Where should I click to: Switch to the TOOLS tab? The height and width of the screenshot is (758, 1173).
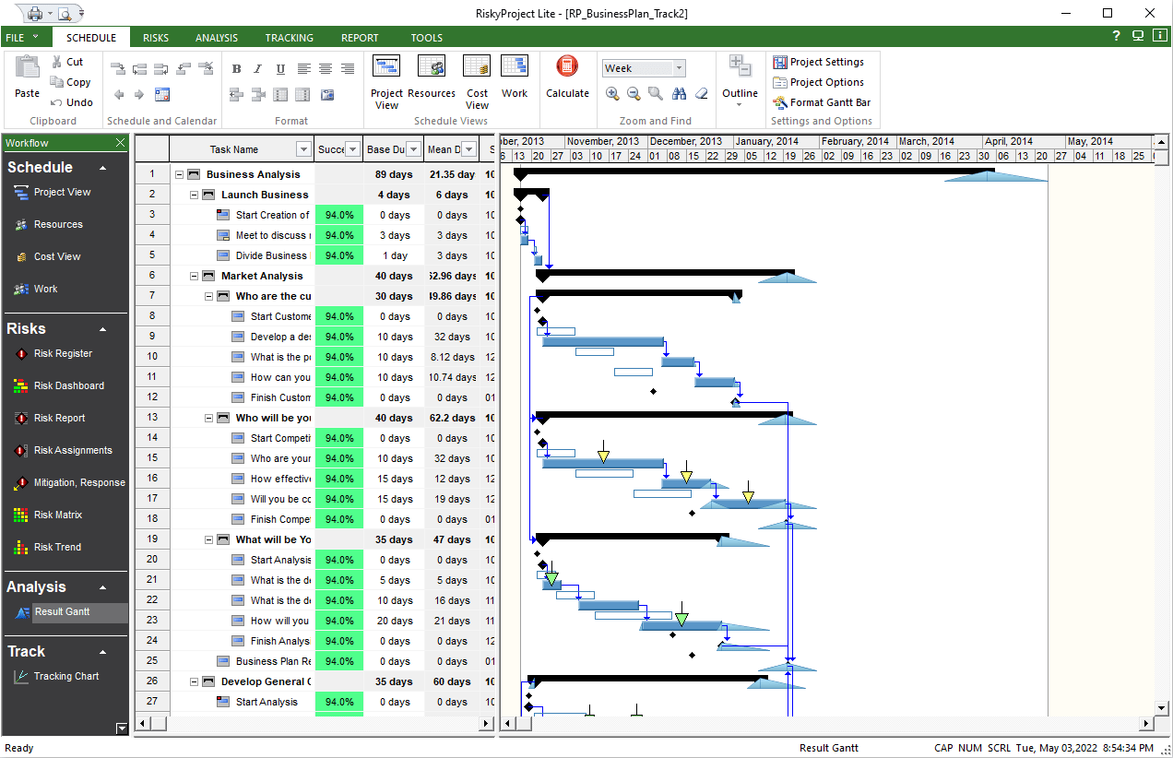point(427,38)
